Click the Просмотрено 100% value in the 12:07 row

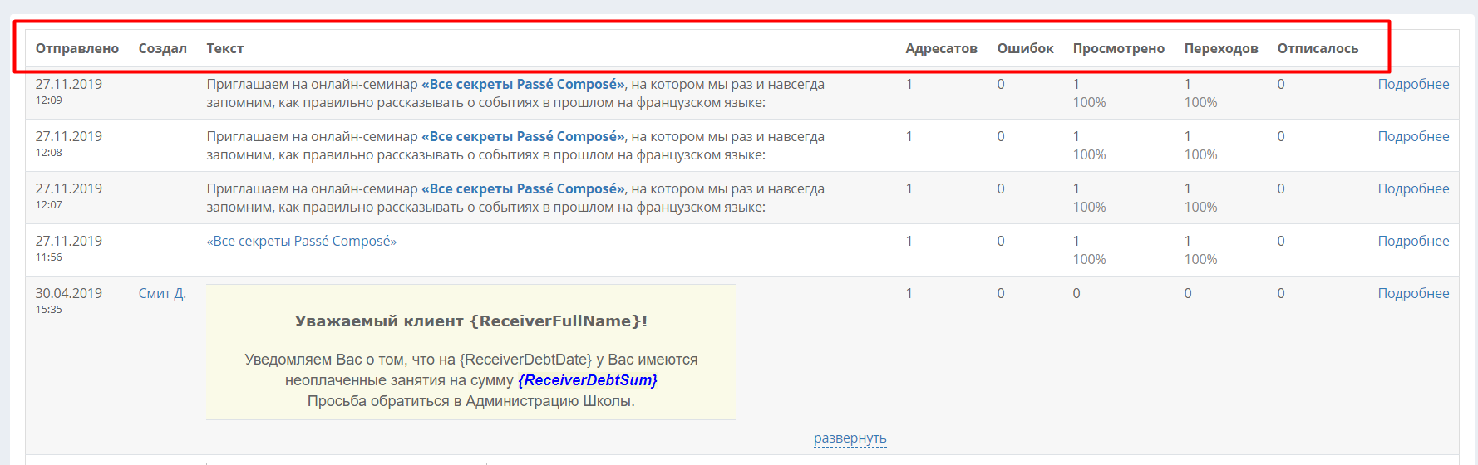[x=1089, y=207]
